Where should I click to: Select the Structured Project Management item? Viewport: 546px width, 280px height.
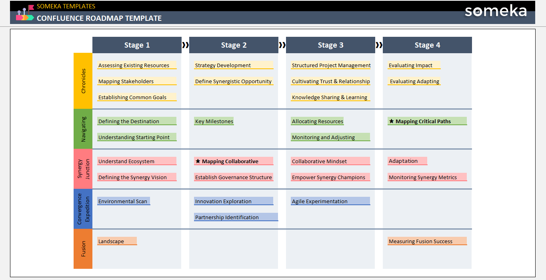click(331, 65)
